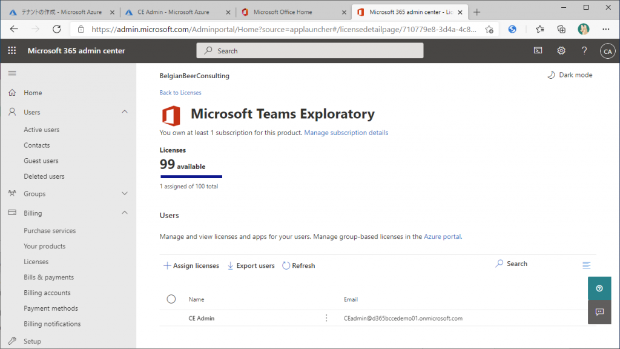
Task: Open Guest users in sidebar
Action: pyautogui.click(x=41, y=161)
